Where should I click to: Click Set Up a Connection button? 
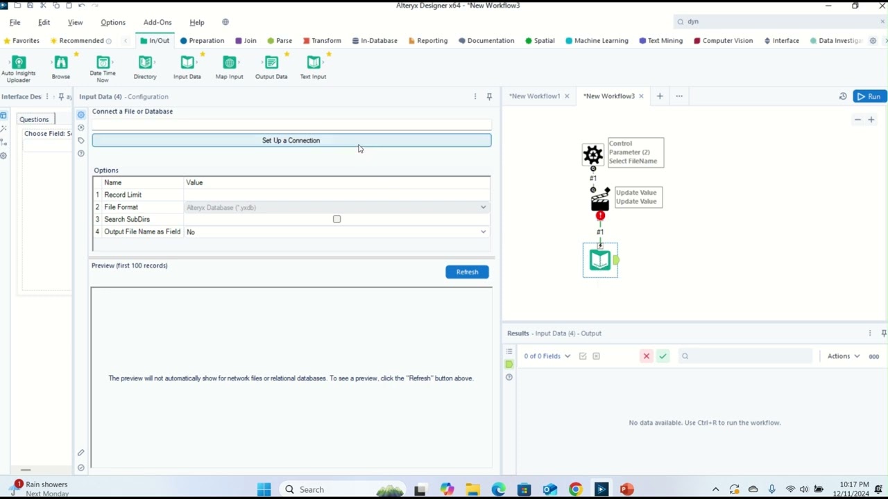[291, 141]
